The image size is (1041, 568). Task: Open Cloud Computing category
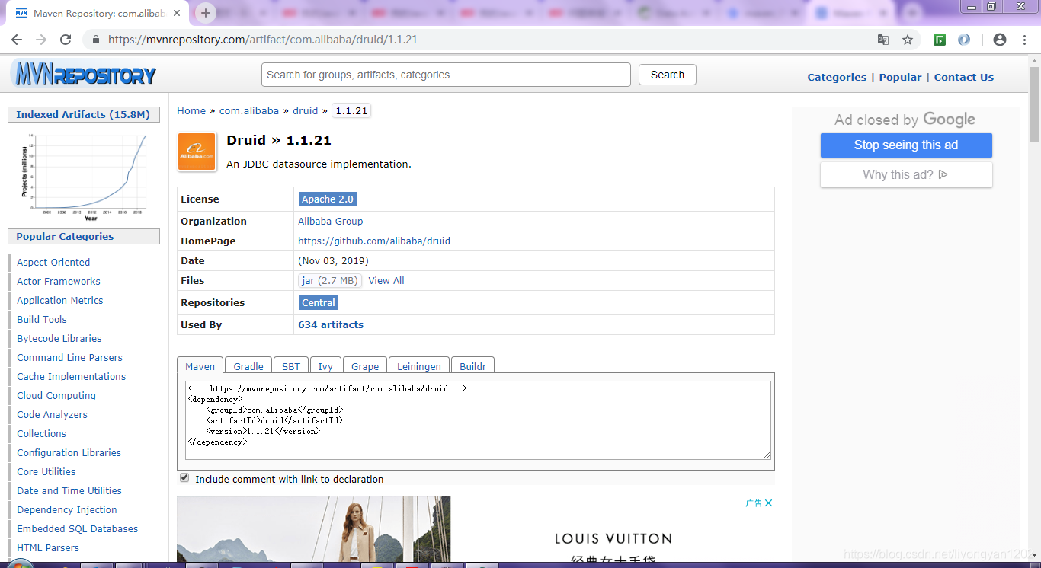(x=56, y=395)
